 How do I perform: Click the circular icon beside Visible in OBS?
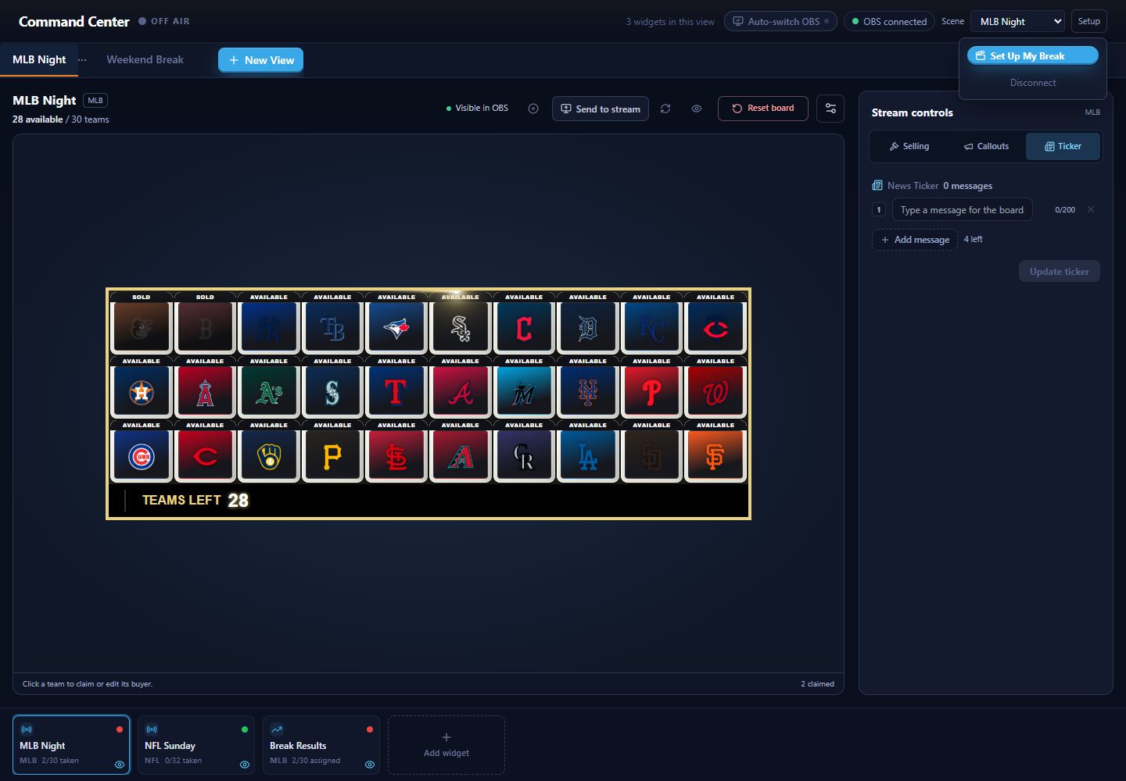click(533, 109)
